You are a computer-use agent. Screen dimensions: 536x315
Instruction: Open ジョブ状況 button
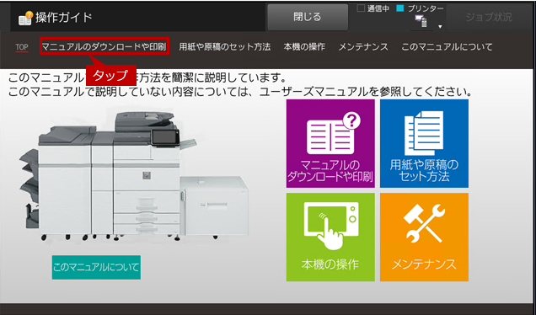click(x=489, y=17)
